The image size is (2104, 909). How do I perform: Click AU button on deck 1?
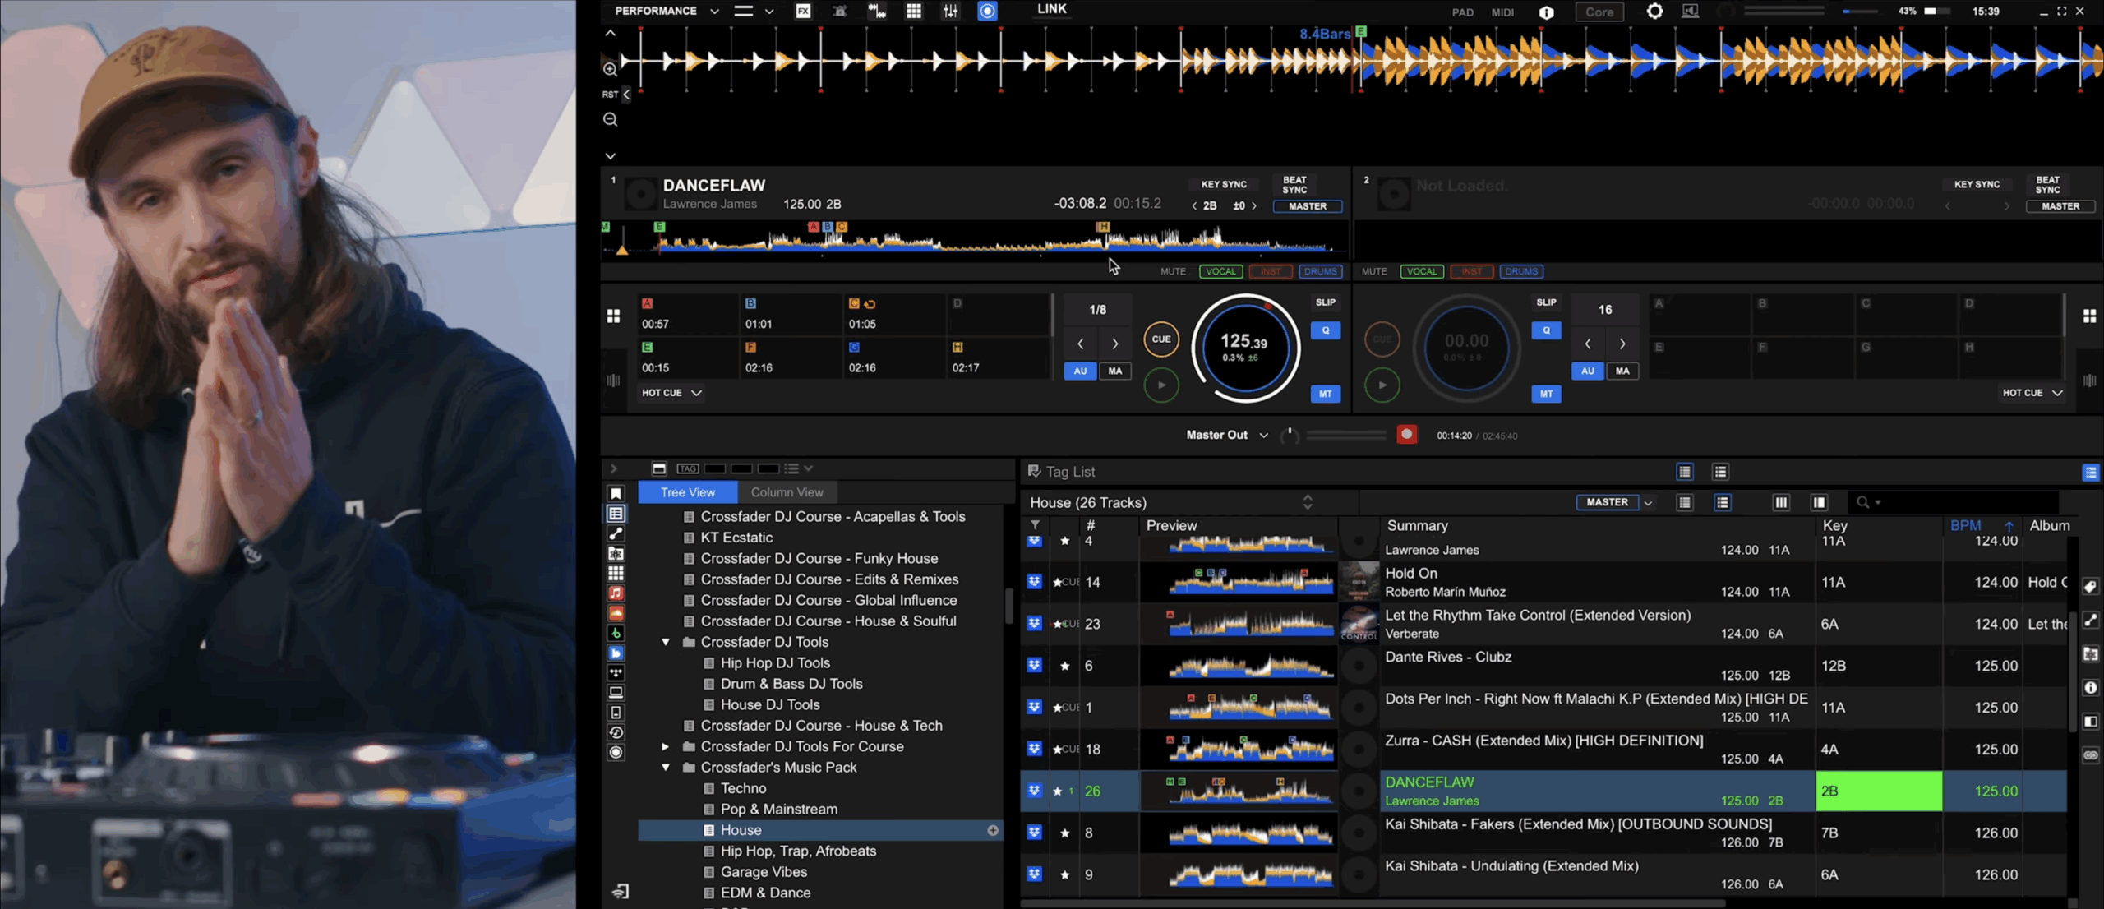[1080, 371]
